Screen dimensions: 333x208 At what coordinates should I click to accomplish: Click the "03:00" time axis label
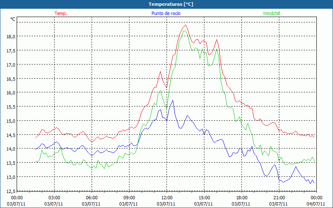54,198
